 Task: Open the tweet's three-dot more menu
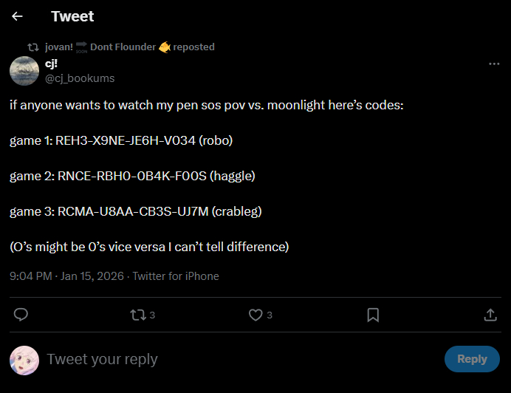(x=494, y=64)
